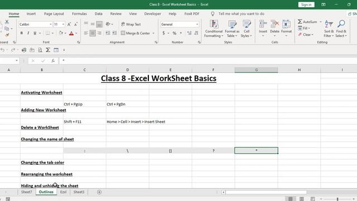
Task: Apply the red Font Color
Action: (71, 33)
